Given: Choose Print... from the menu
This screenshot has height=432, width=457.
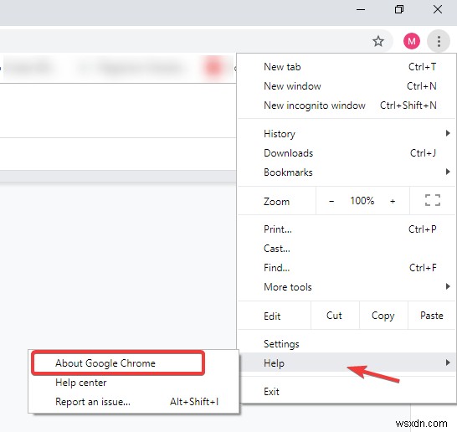Looking at the screenshot, I should (347, 229).
